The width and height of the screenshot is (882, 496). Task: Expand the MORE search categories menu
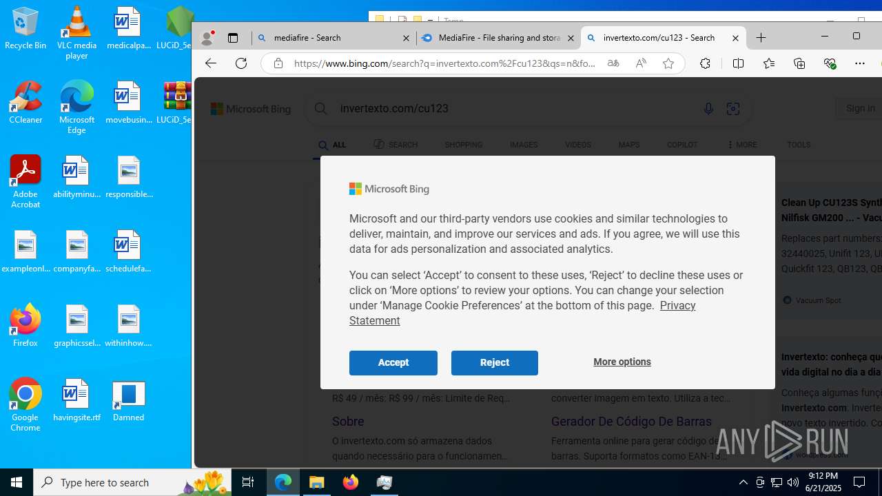742,145
